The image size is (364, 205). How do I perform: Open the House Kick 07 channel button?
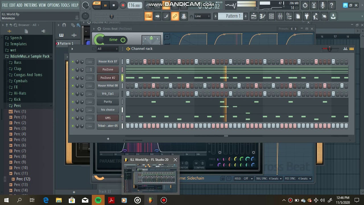pos(108,61)
